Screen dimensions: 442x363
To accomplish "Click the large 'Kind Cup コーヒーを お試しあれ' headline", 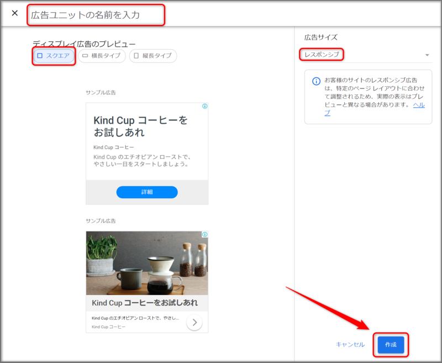I will click(140, 127).
